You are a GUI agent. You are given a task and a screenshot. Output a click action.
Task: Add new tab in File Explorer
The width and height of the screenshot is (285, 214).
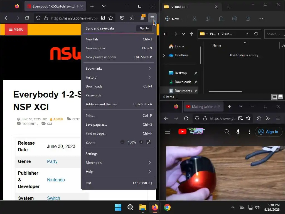pyautogui.click(x=229, y=7)
